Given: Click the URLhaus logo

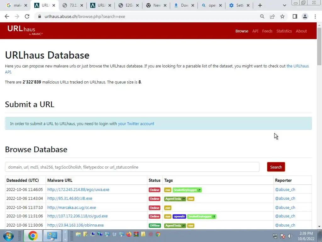Looking at the screenshot, I should (25, 30).
